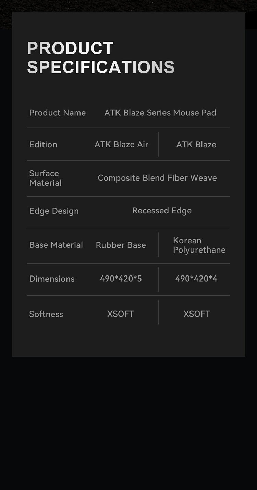Click the ATK Blaze edition column header
The height and width of the screenshot is (490, 257).
(196, 144)
